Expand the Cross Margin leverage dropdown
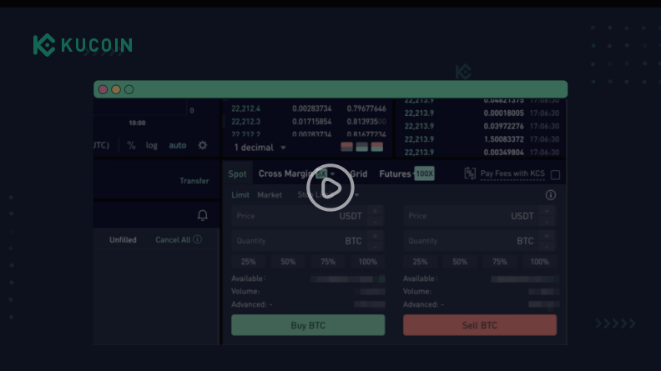Screen dimensions: 661x371 coord(332,174)
